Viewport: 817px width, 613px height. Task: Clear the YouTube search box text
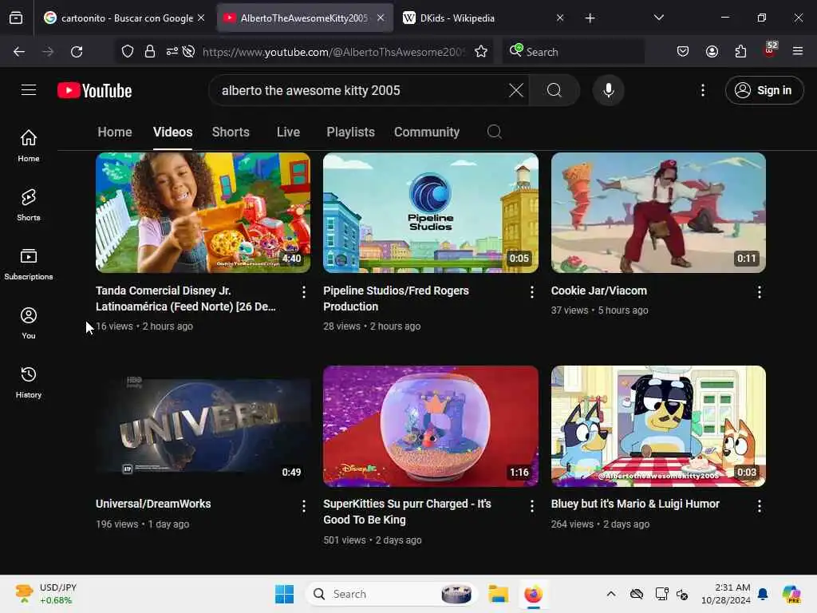click(516, 90)
